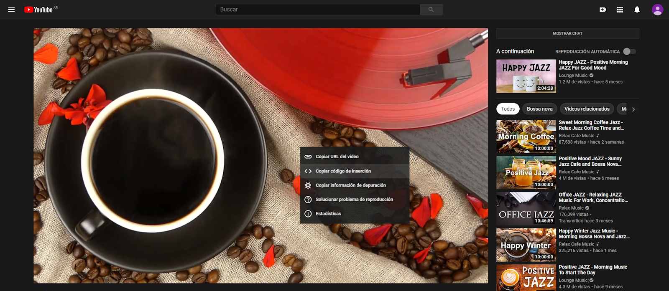This screenshot has height=291, width=669.
Task: Open the Office Jazz video thumbnail
Action: click(526, 208)
